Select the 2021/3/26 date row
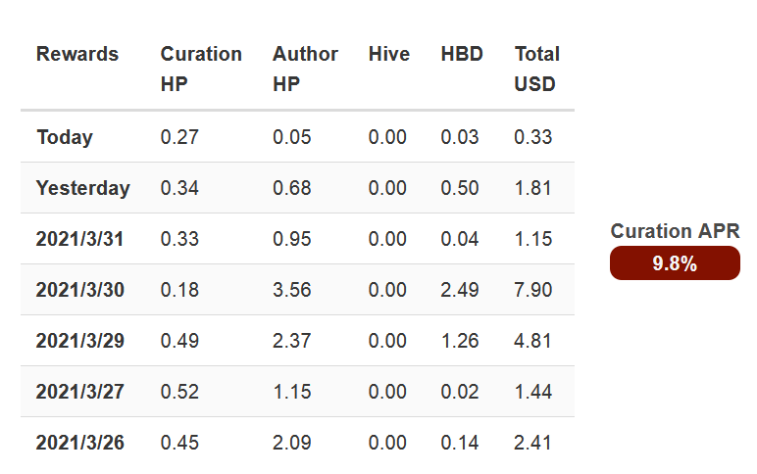Screen dimensions: 757x474 [297, 443]
